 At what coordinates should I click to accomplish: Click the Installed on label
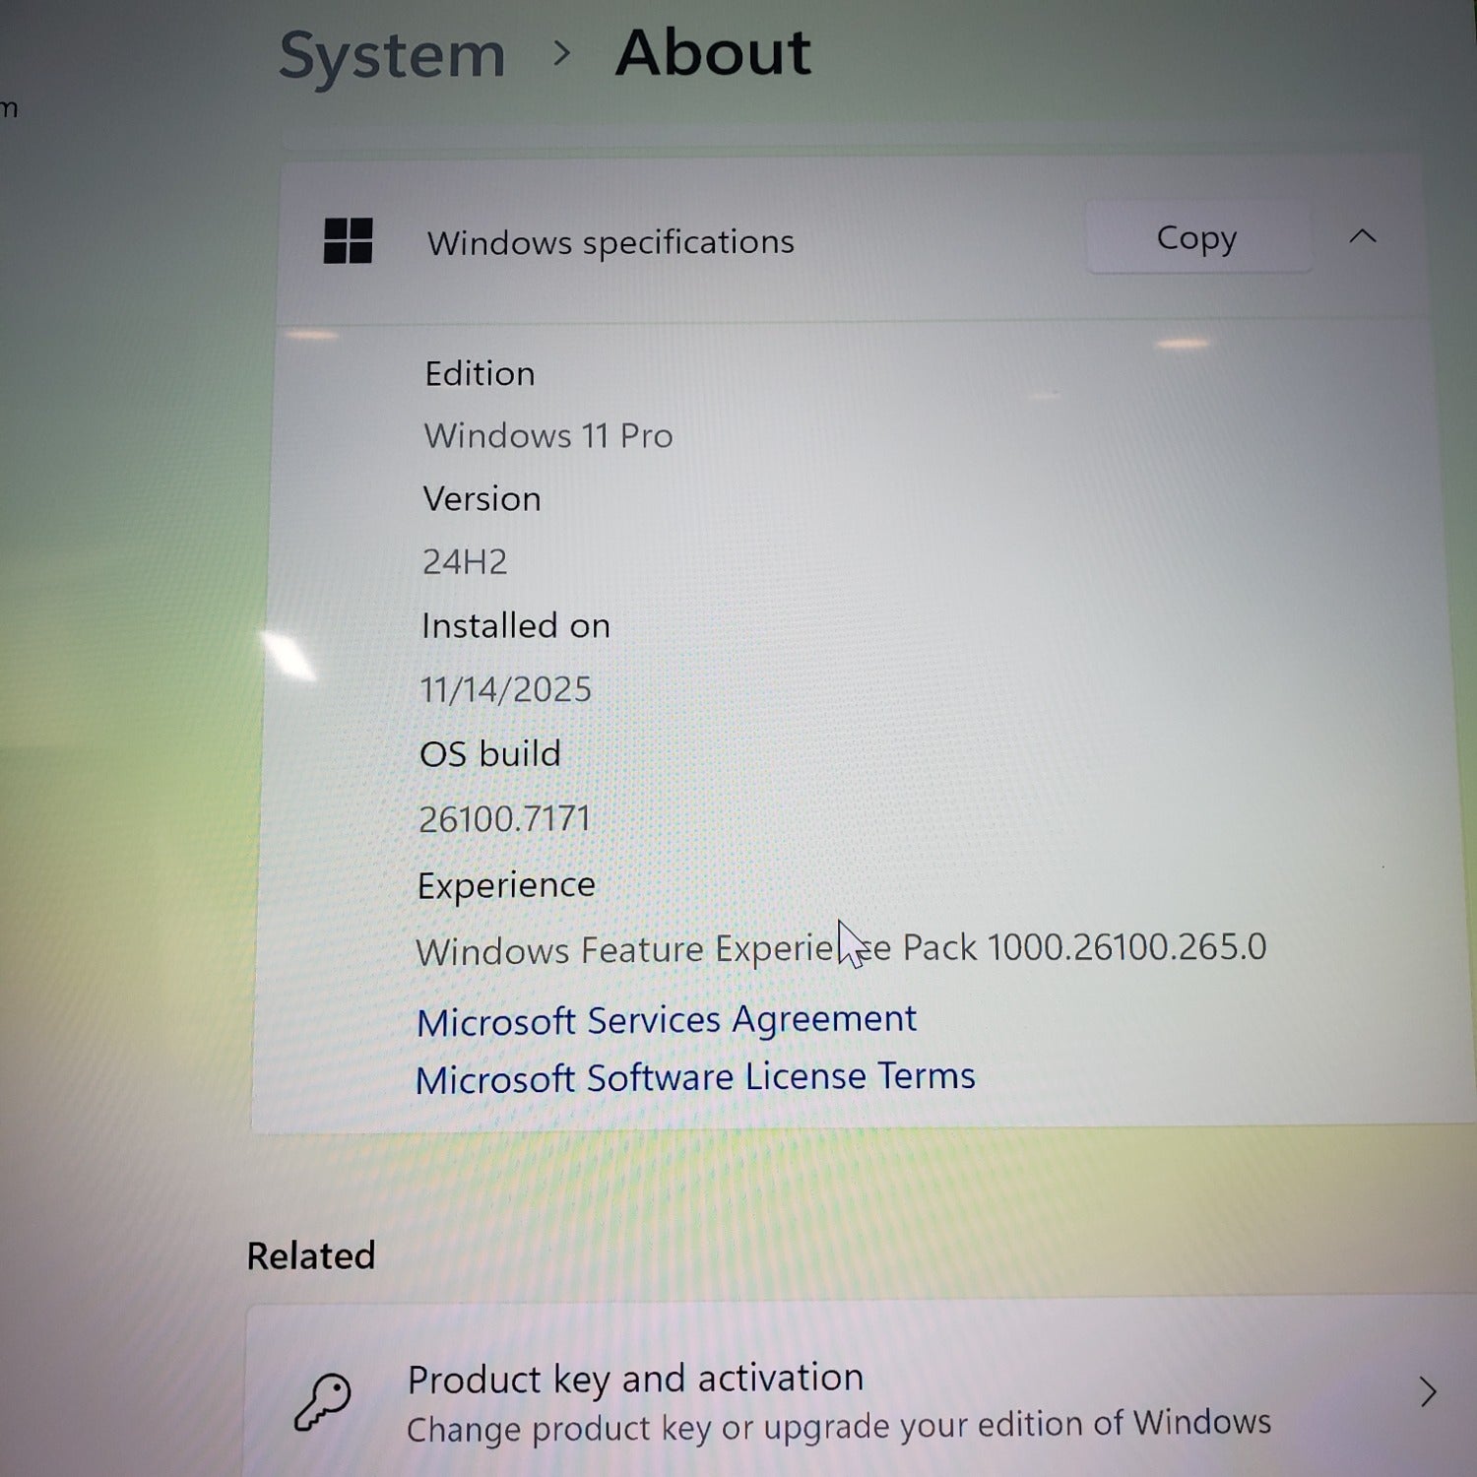[516, 626]
